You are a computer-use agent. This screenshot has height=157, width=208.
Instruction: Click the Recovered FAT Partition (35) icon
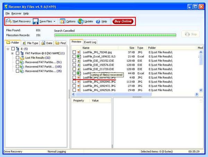pyautogui.click(x=22, y=71)
